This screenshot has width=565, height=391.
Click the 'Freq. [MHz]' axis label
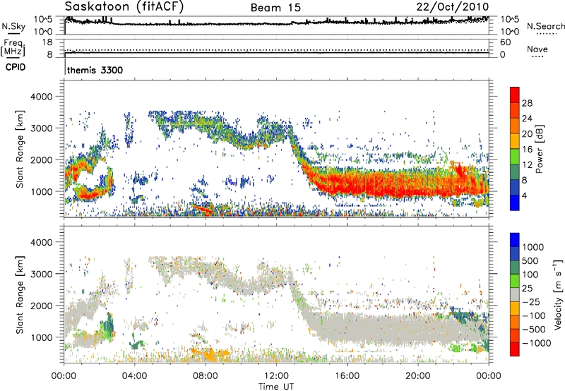[13, 47]
